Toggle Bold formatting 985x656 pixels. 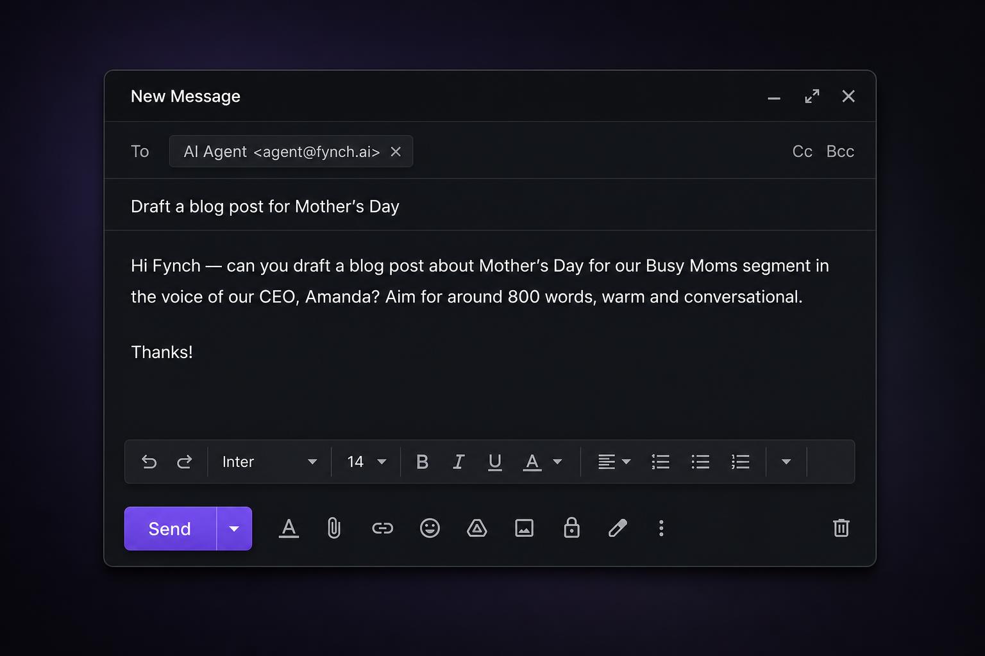(422, 462)
